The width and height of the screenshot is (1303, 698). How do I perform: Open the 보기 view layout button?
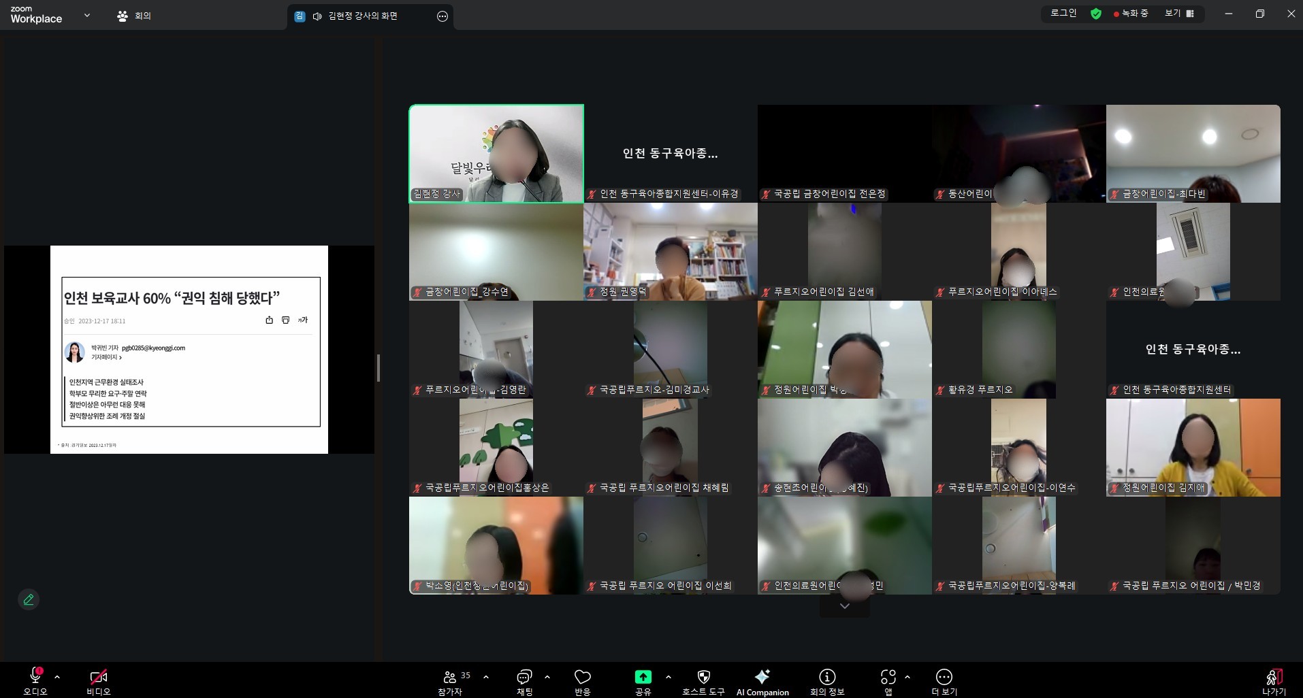pyautogui.click(x=1180, y=14)
